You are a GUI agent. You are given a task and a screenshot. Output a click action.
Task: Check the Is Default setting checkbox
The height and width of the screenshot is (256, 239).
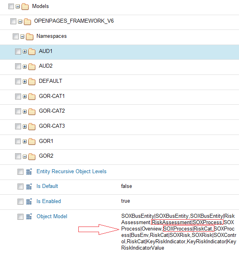click(20, 186)
